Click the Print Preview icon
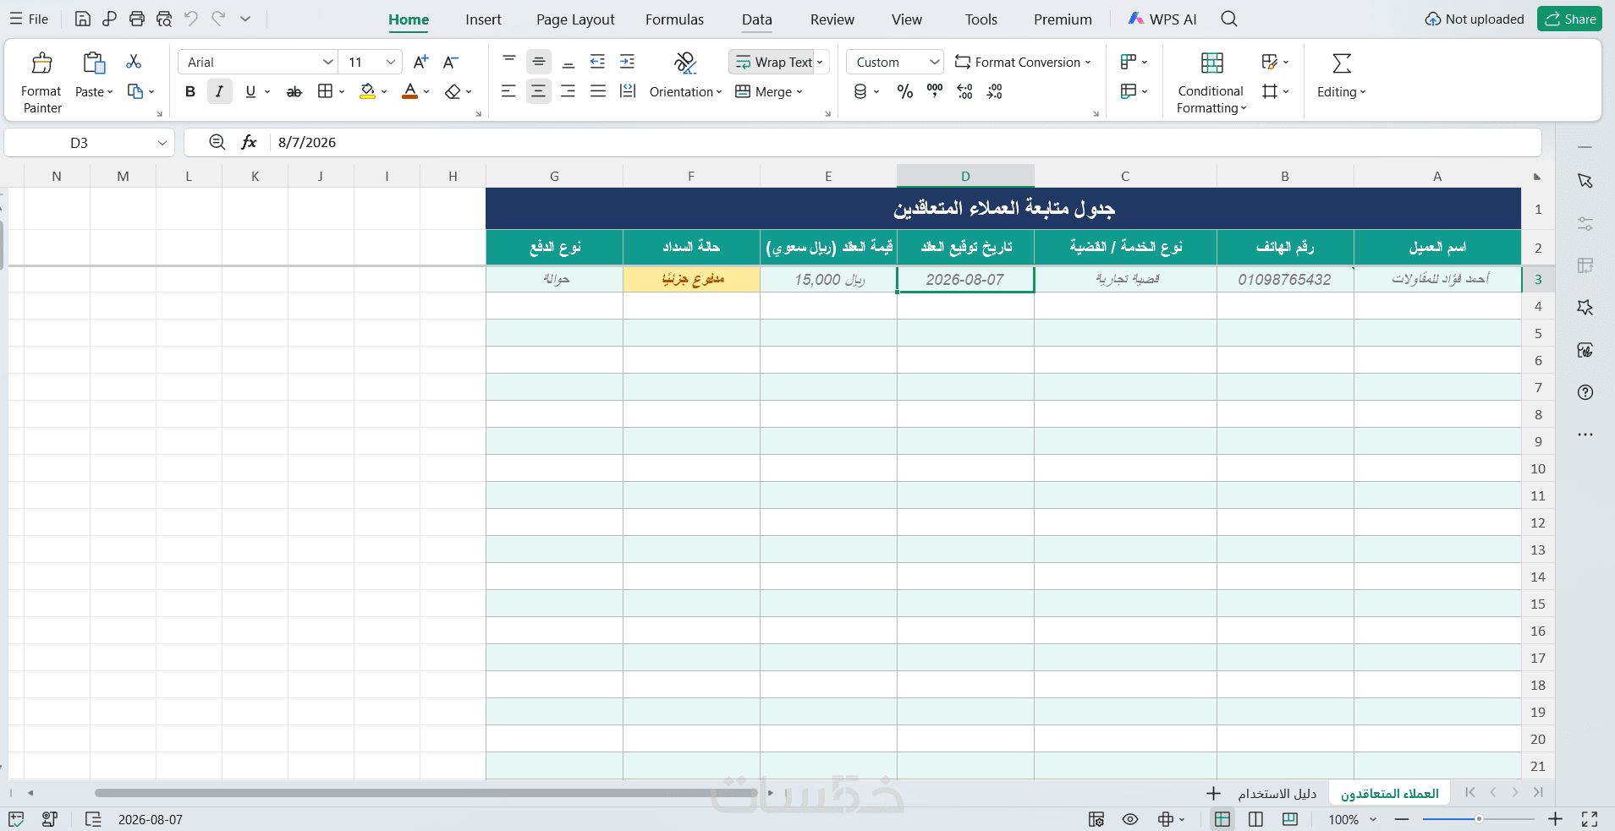Image resolution: width=1615 pixels, height=831 pixels. coord(164,19)
